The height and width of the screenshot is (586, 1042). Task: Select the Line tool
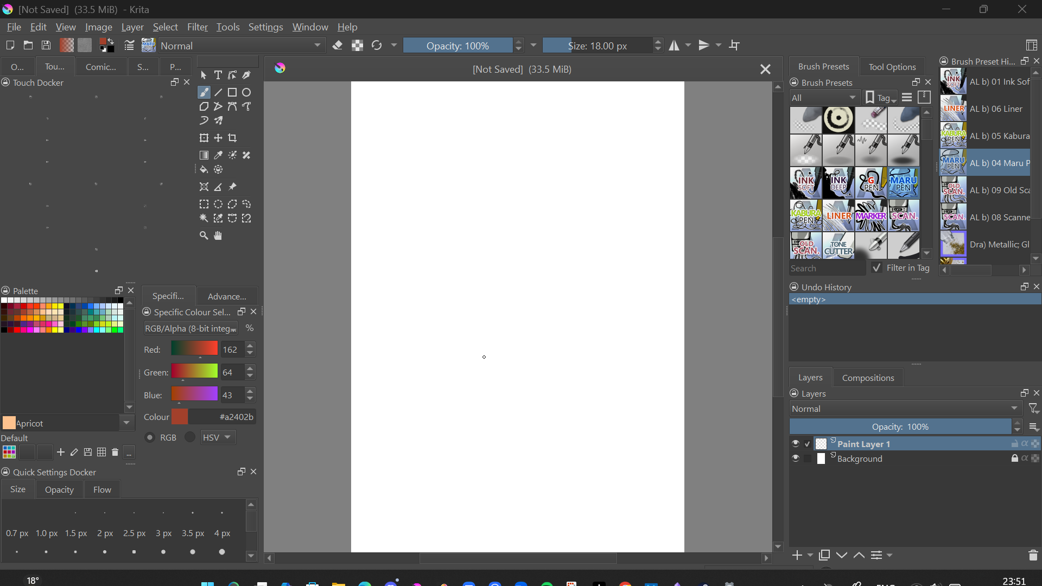tap(218, 93)
